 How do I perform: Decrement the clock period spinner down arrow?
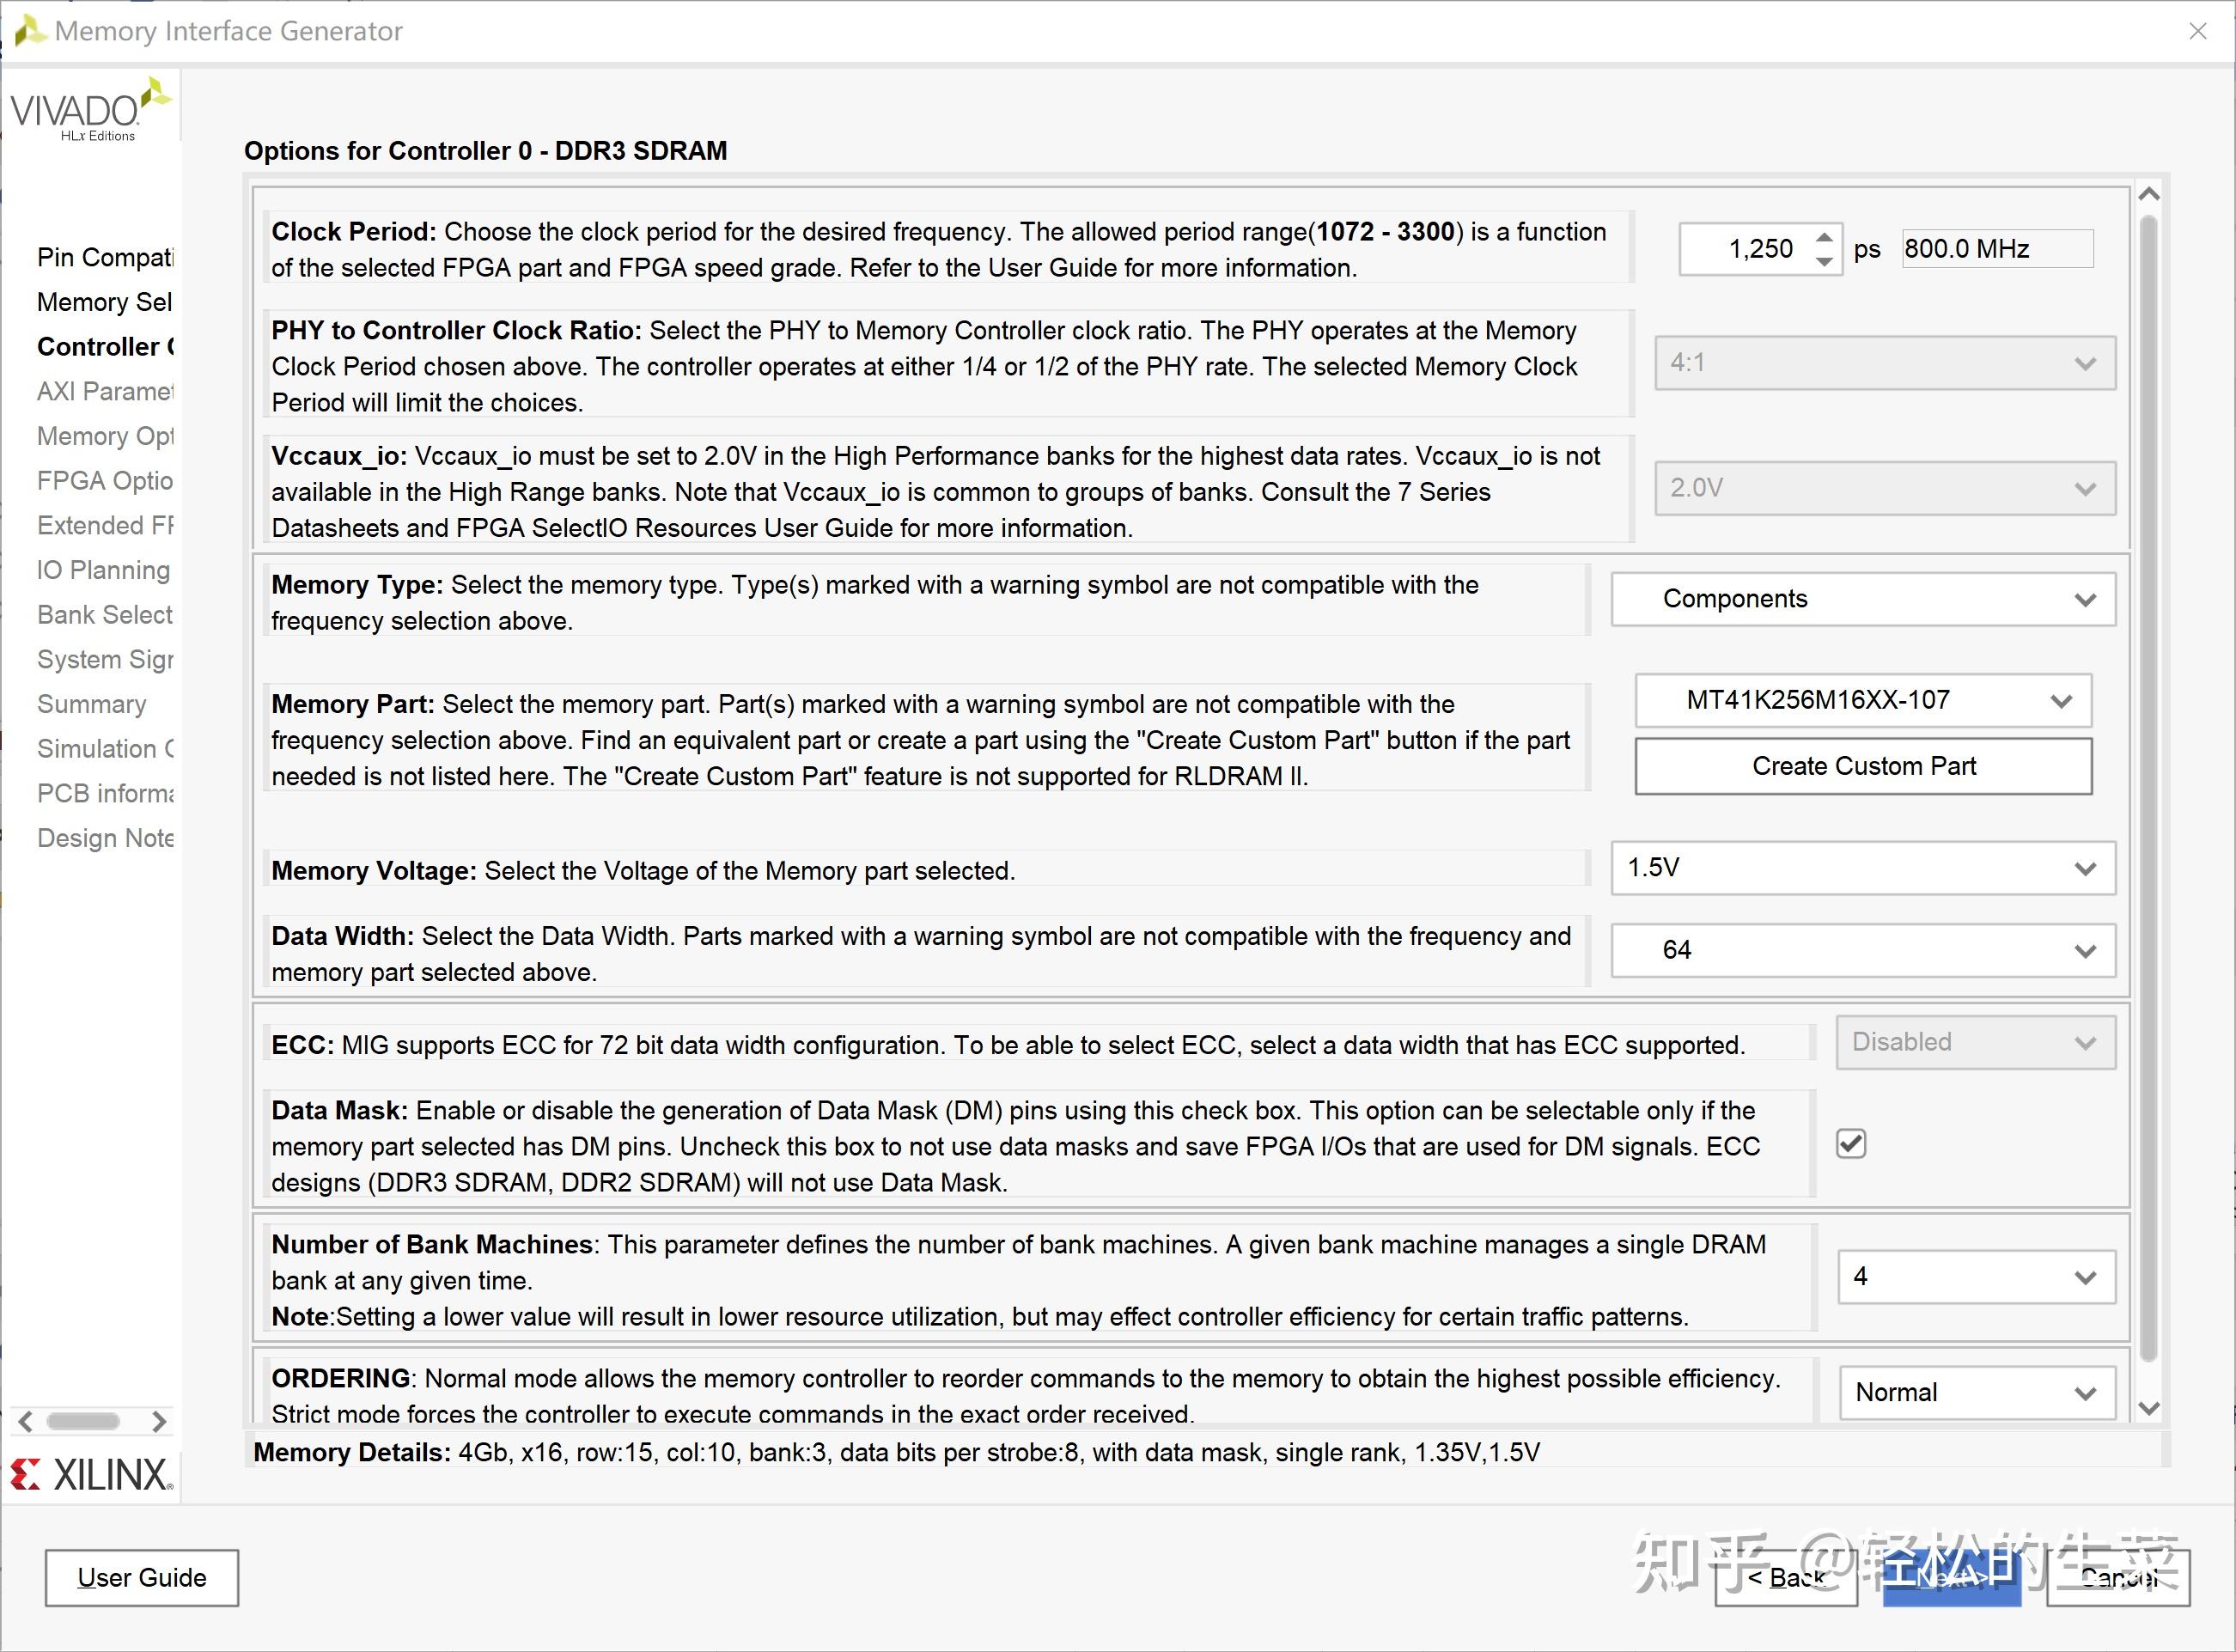click(1825, 261)
